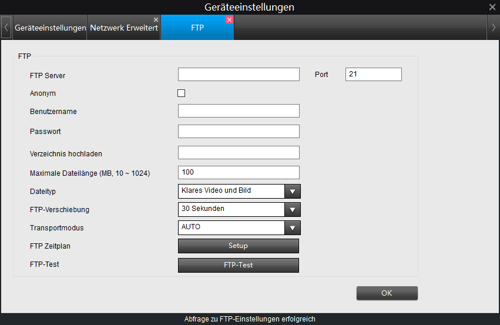Focus the Port input field
Image resolution: width=500 pixels, height=325 pixels.
373,74
